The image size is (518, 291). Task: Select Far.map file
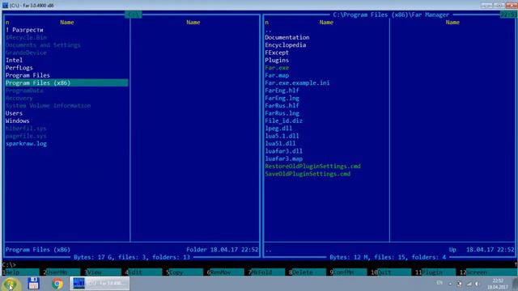(x=277, y=75)
